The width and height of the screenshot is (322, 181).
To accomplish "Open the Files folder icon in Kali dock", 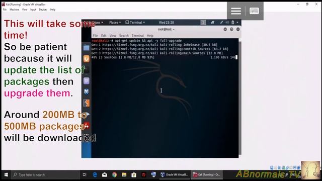I will click(86, 48).
